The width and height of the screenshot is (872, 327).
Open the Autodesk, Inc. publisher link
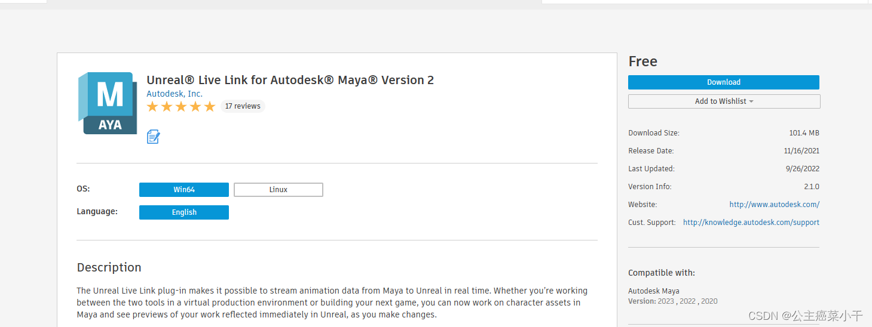coord(175,94)
